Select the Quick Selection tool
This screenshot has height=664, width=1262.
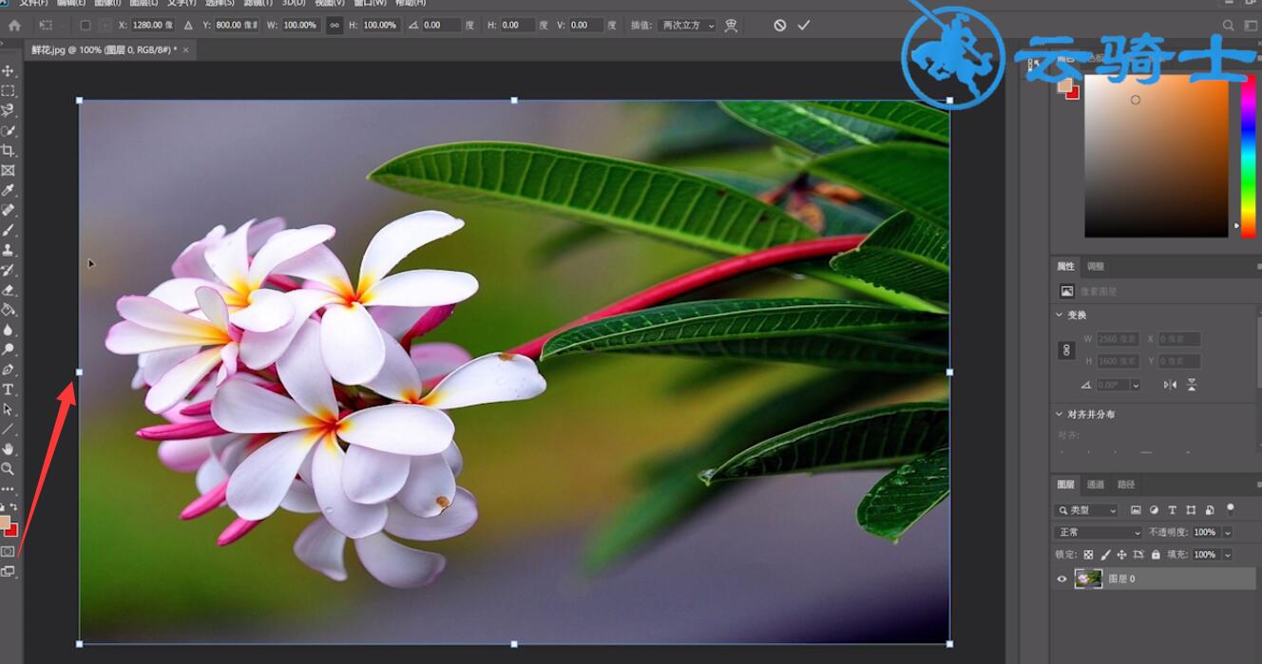pyautogui.click(x=8, y=131)
